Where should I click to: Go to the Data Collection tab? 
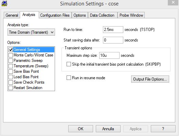click(102, 15)
